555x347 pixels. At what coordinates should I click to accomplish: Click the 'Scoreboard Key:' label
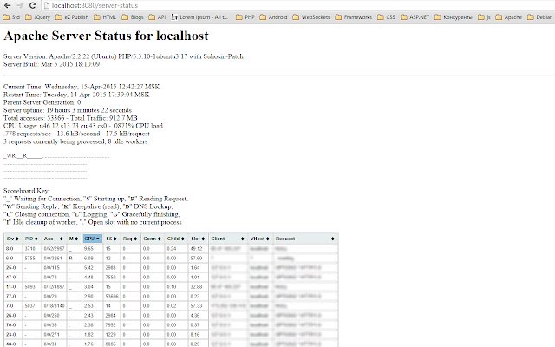point(27,191)
